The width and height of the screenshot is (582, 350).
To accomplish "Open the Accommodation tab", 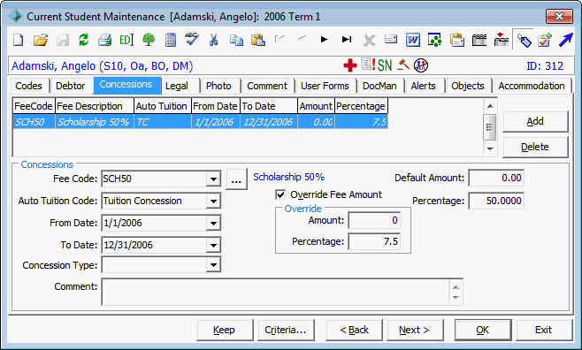I will (x=532, y=86).
